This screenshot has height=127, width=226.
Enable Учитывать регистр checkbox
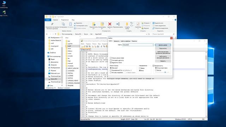point(111,60)
